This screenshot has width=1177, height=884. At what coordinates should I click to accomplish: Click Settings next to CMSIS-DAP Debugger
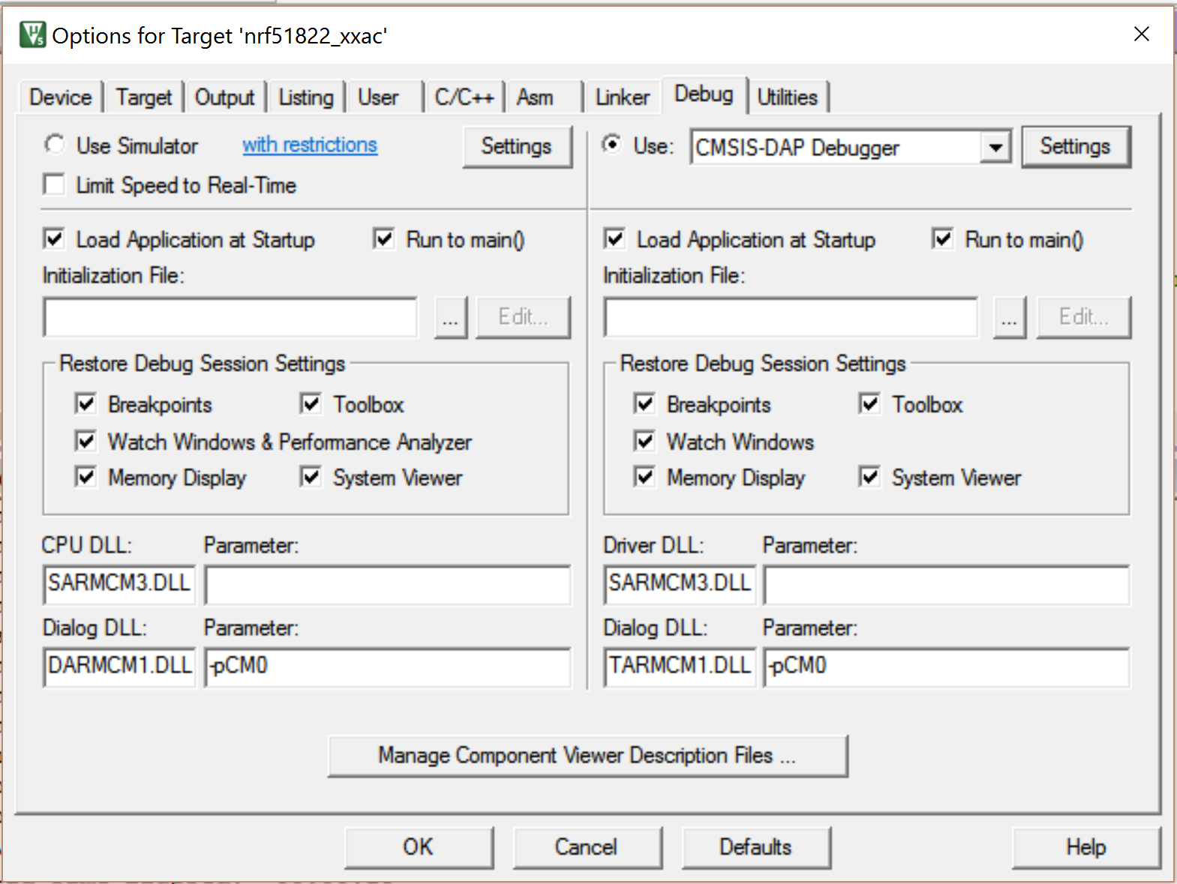(x=1075, y=146)
